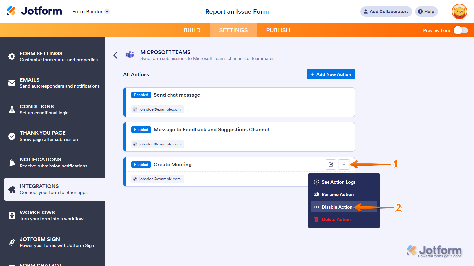Click the Microsoft Teams logo
The height and width of the screenshot is (266, 474).
[130, 55]
